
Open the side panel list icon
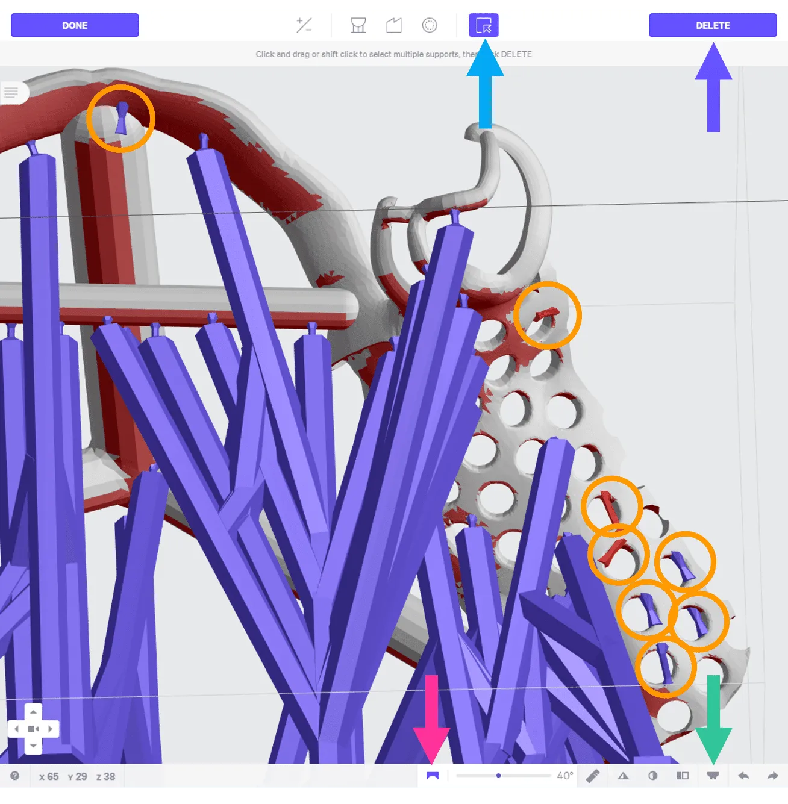(x=11, y=93)
